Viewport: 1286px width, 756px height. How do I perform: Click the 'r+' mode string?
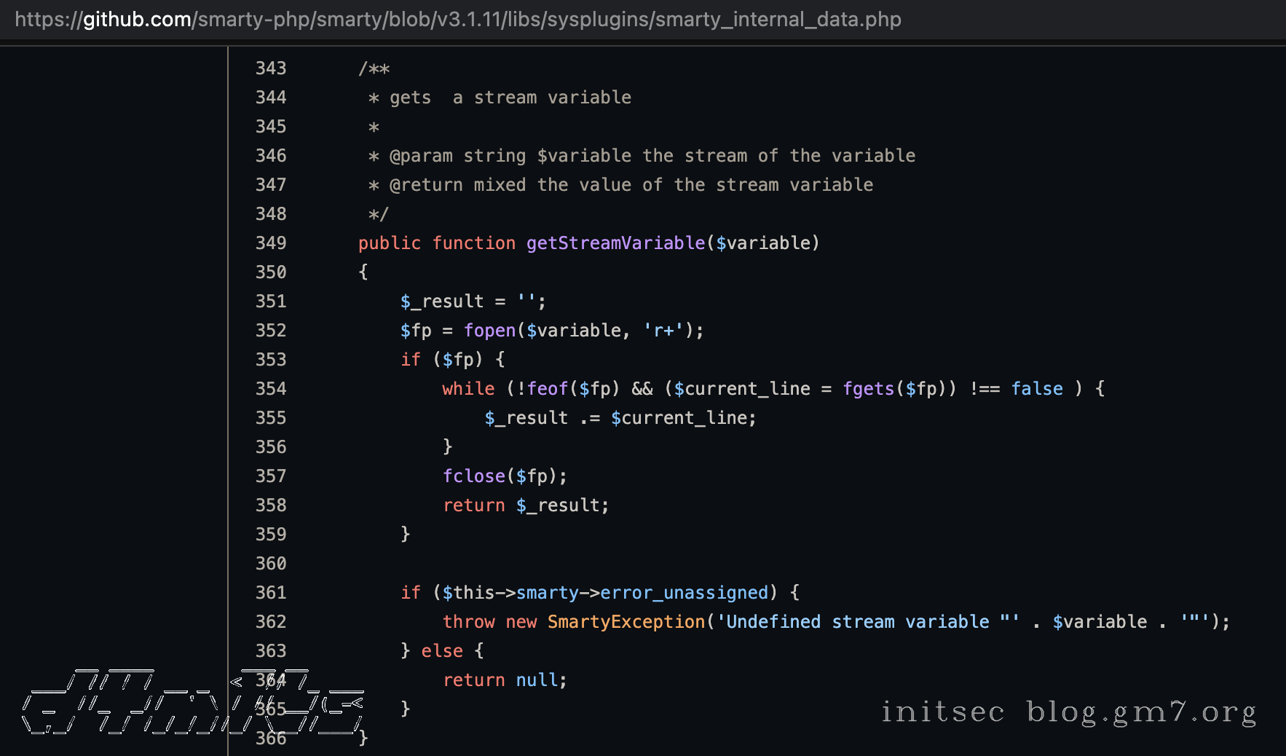point(663,331)
